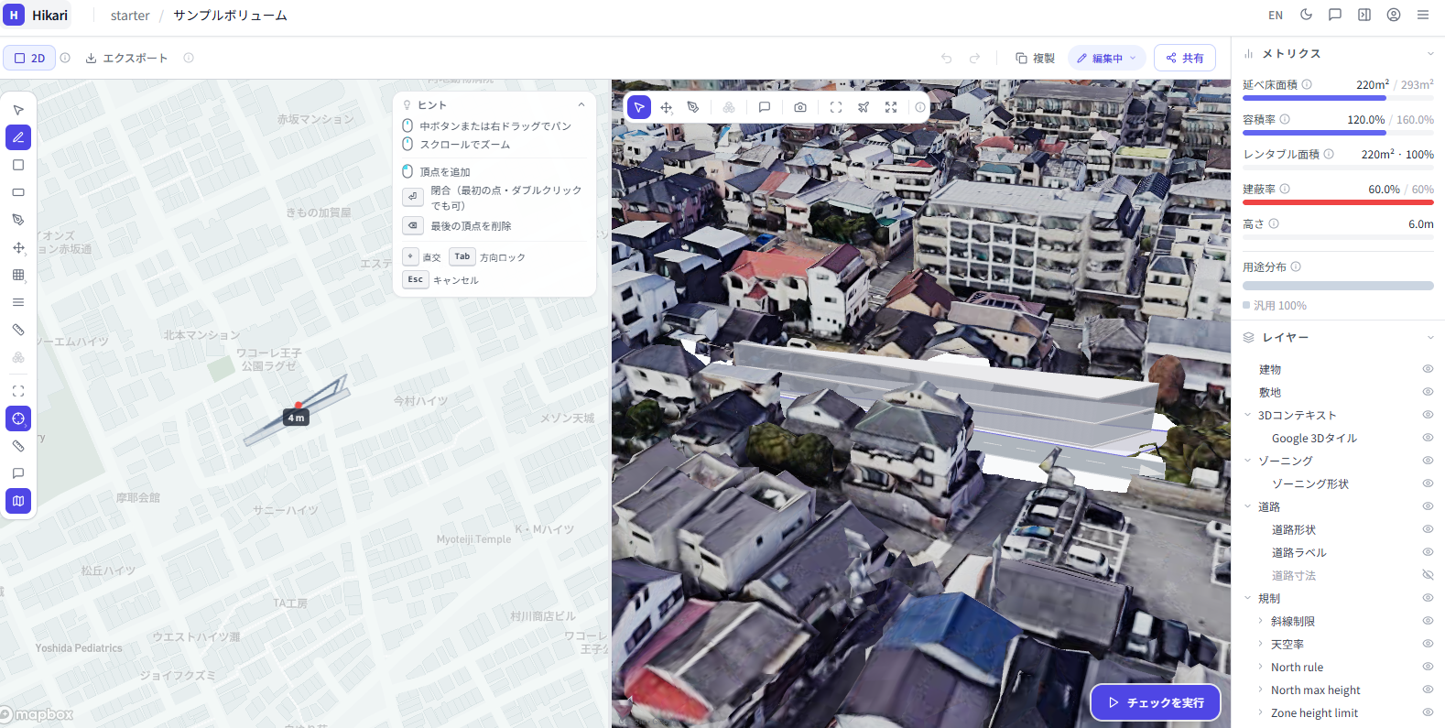Collapse the メトリクス panel
This screenshot has height=728, width=1445.
click(x=1430, y=54)
